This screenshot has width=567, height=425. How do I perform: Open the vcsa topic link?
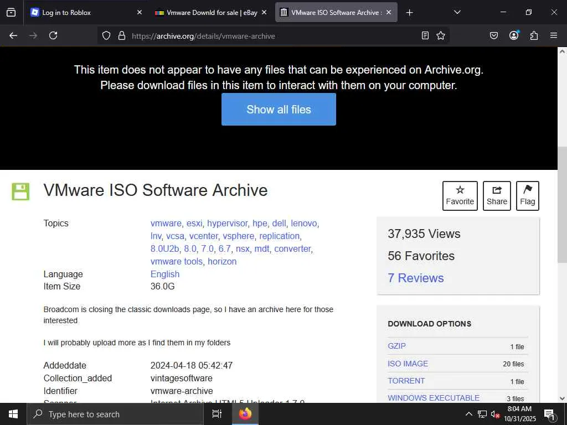175,236
